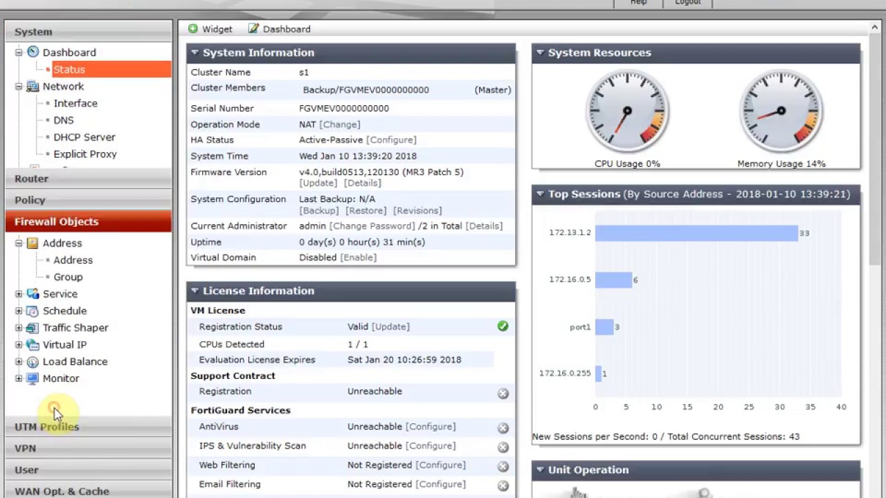Click Change link for Operation Mode
Viewport: 886px width, 498px height.
tap(340, 124)
